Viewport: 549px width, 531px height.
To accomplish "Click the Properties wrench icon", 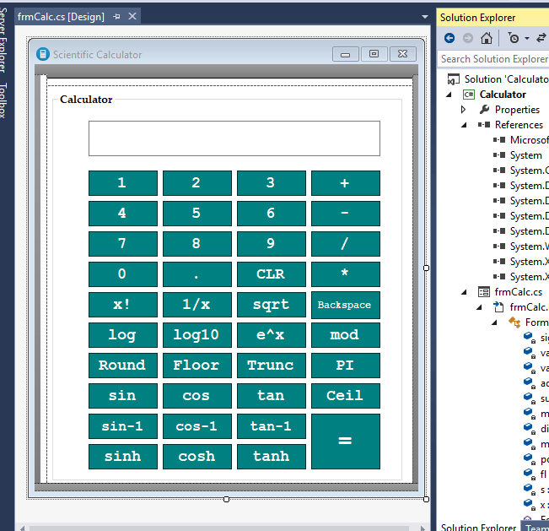I will (x=484, y=110).
